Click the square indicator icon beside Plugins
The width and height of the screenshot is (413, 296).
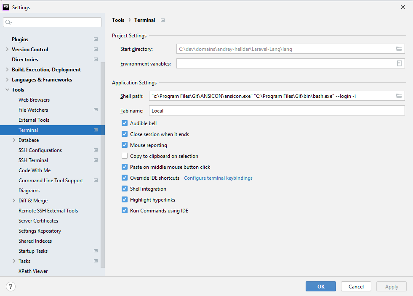tap(96, 39)
